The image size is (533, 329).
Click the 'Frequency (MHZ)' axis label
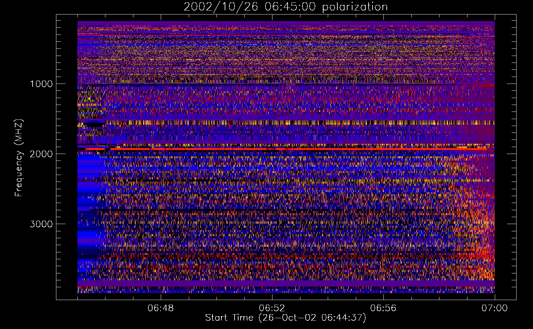19,158
